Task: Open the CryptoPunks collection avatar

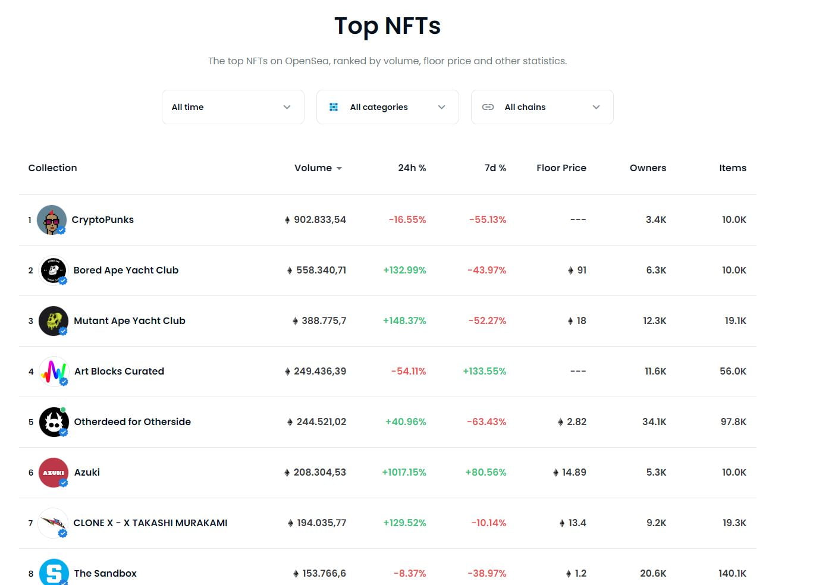Action: 52,220
